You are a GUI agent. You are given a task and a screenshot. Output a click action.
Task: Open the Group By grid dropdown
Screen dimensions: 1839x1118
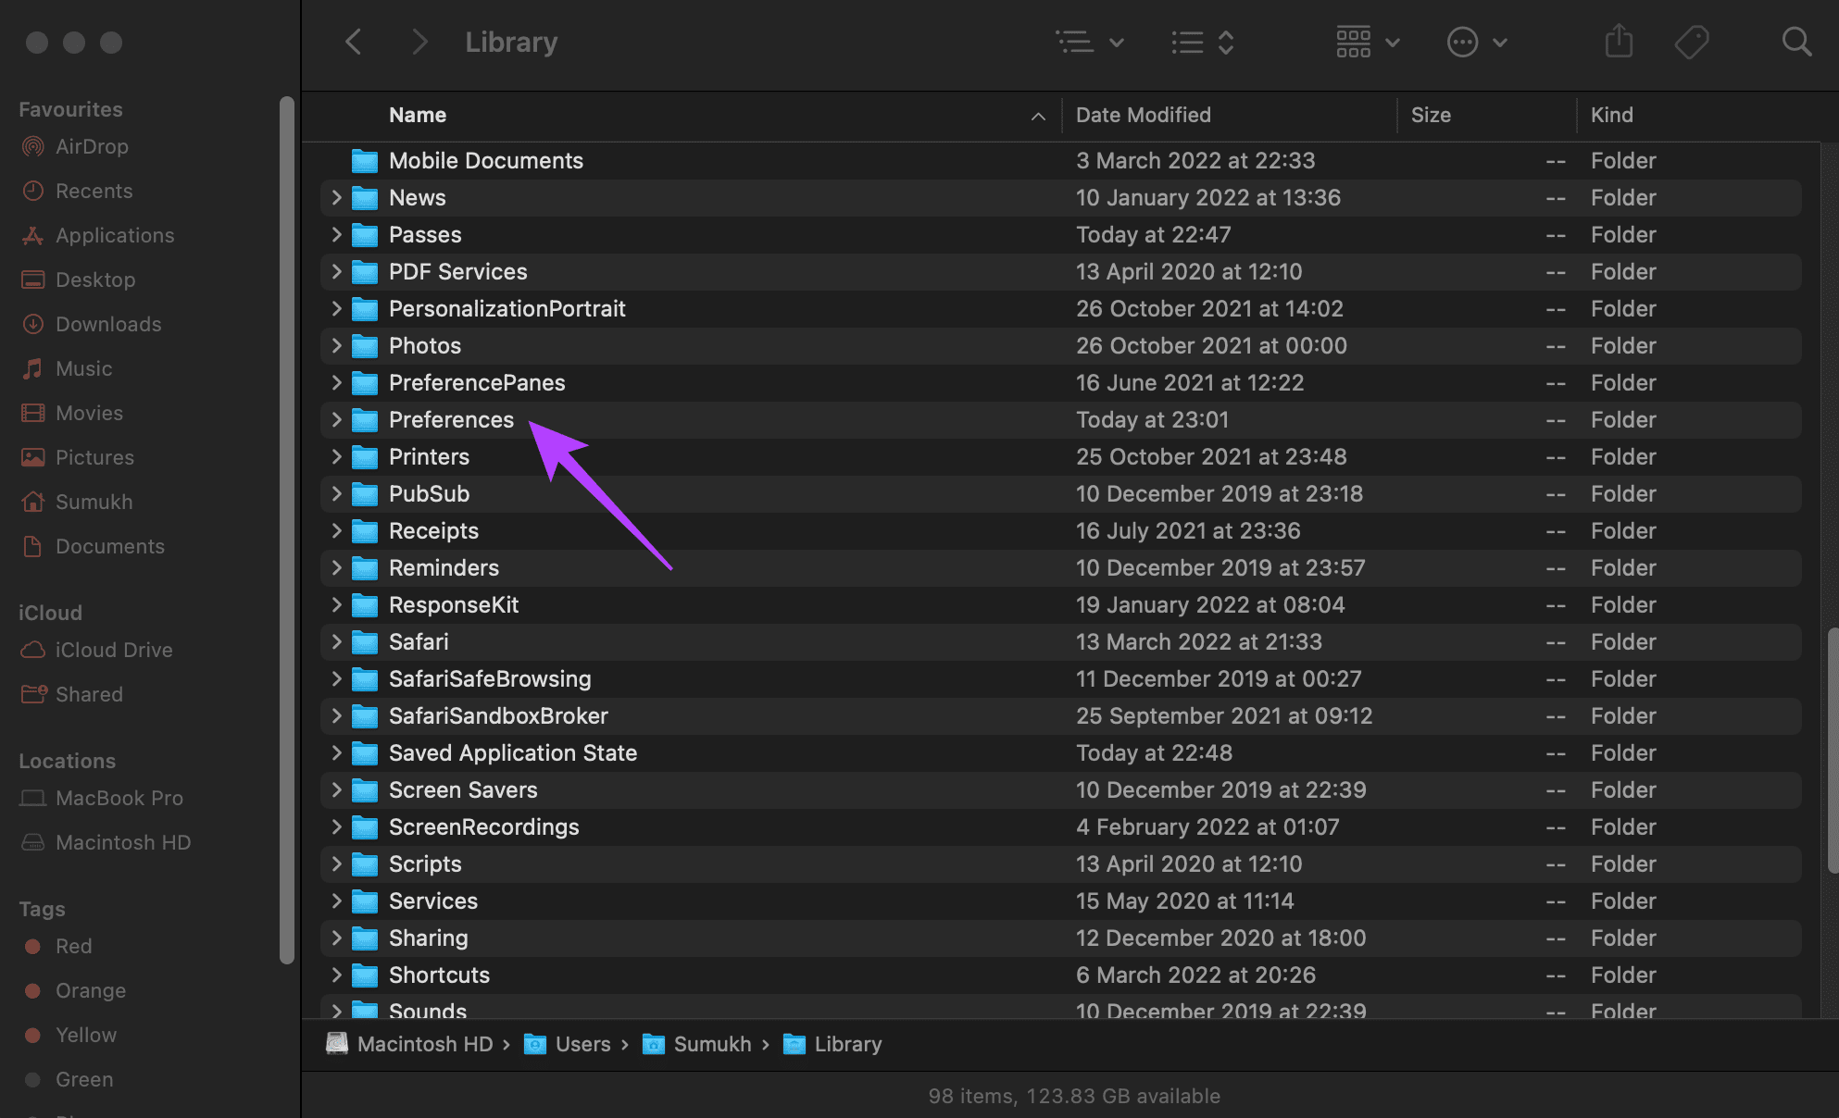pos(1368,42)
